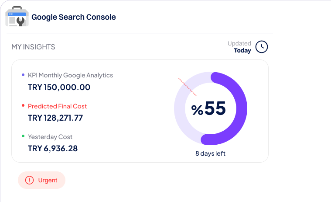This screenshot has width=331, height=202.
Task: Click the exclamation icon in the Urgent badge
Action: (x=29, y=180)
